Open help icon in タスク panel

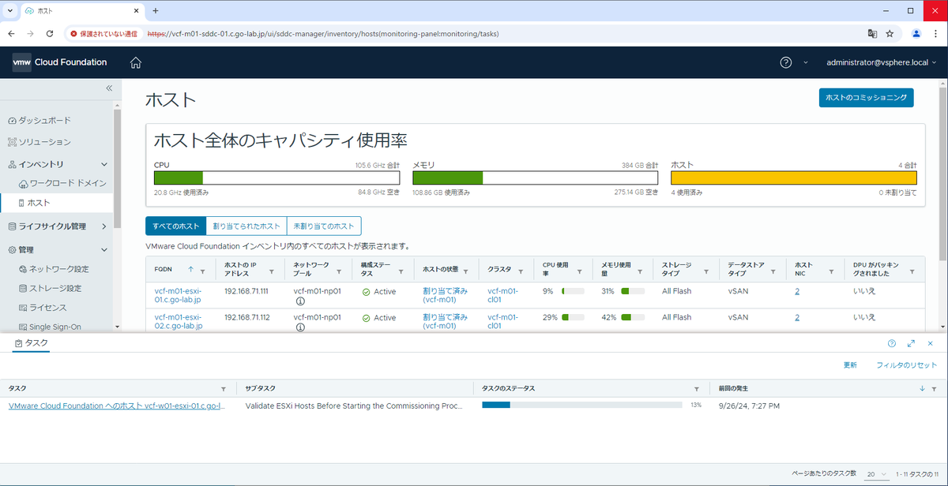point(892,343)
